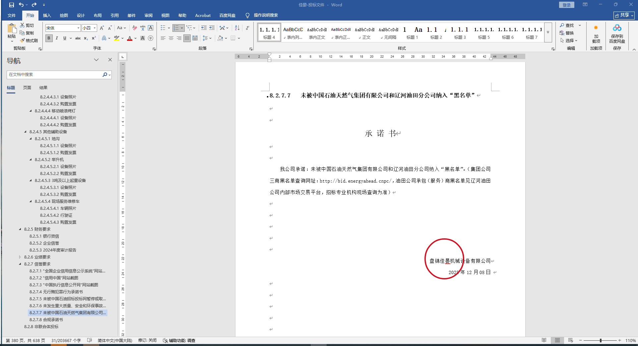Toggle justified alignment
The height and width of the screenshot is (346, 638).
[187, 38]
